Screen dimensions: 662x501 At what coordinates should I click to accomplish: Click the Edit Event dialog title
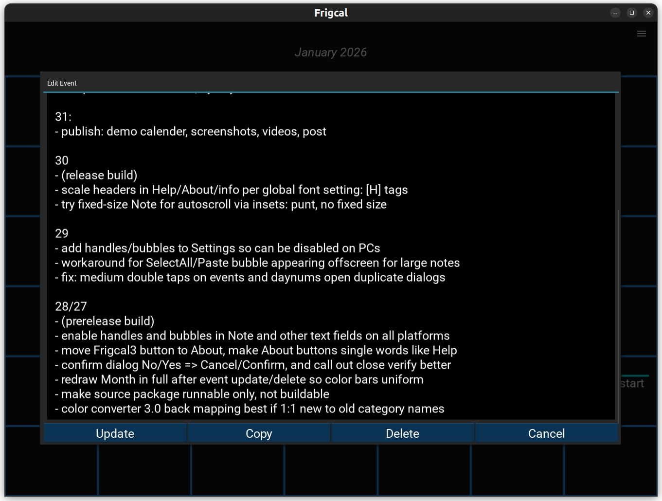click(x=62, y=83)
